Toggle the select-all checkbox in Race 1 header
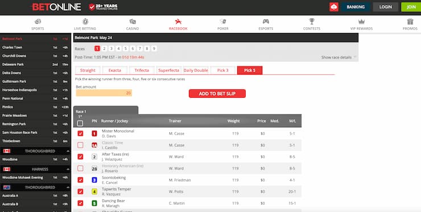 tap(80, 123)
